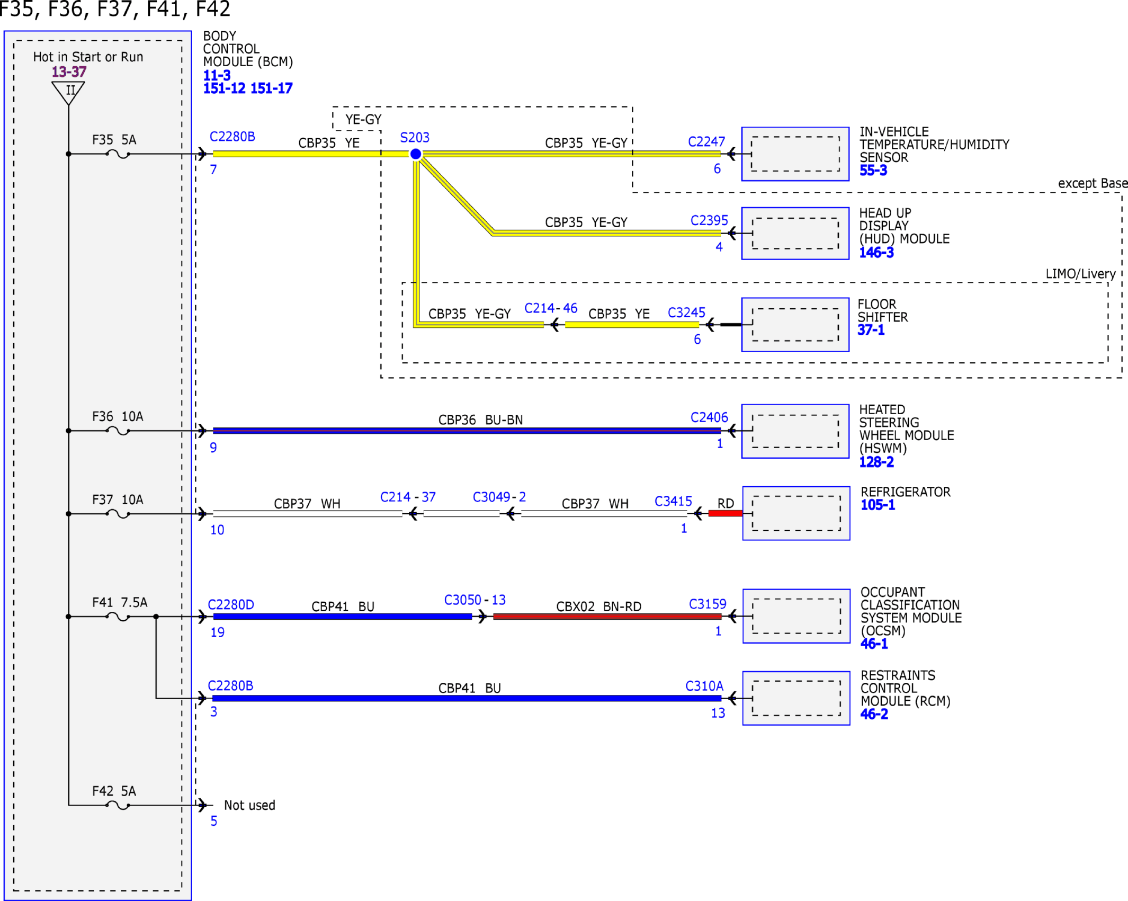
Task: Select the red RD wire at refrigerator
Action: click(x=726, y=513)
